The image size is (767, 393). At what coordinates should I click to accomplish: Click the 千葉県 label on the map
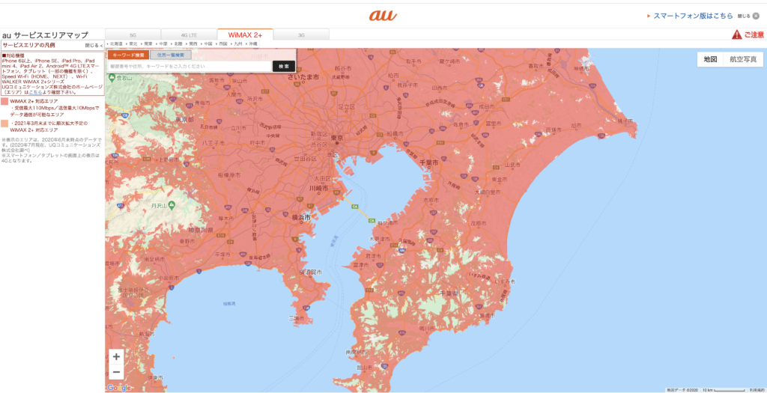448,293
